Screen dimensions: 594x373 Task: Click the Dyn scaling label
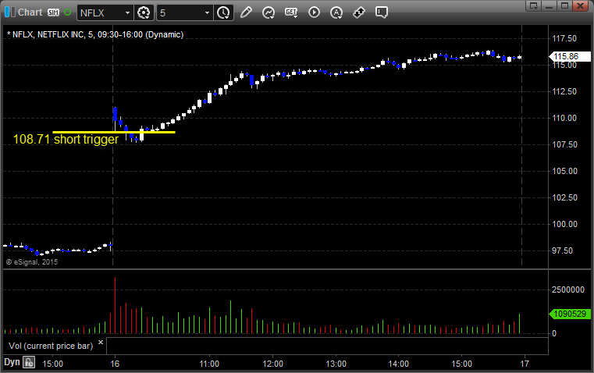[11, 362]
